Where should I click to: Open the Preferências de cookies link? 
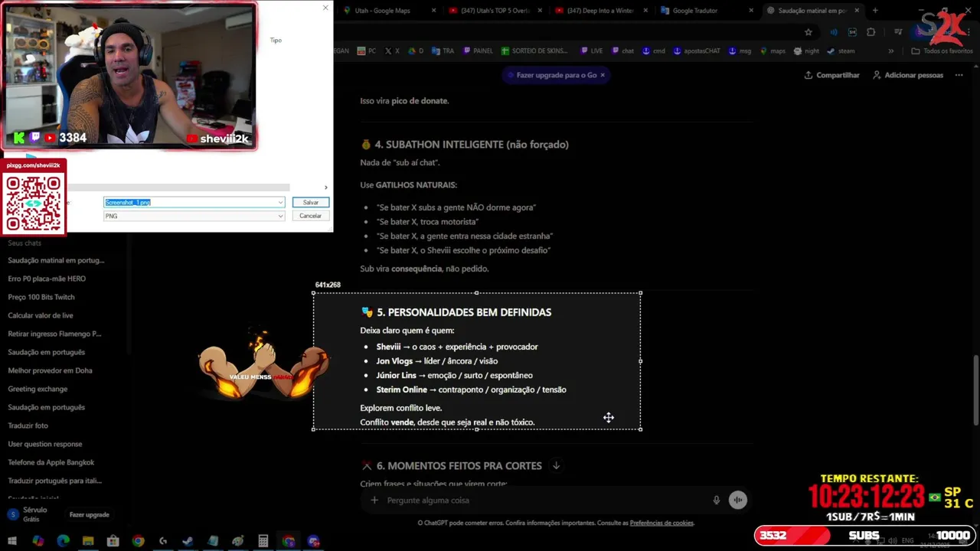[661, 523]
